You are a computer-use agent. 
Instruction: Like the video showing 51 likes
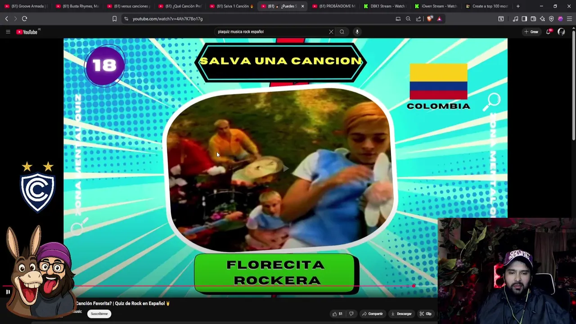[x=337, y=314]
